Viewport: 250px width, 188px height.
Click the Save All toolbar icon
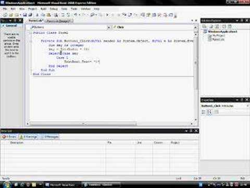click(x=30, y=15)
